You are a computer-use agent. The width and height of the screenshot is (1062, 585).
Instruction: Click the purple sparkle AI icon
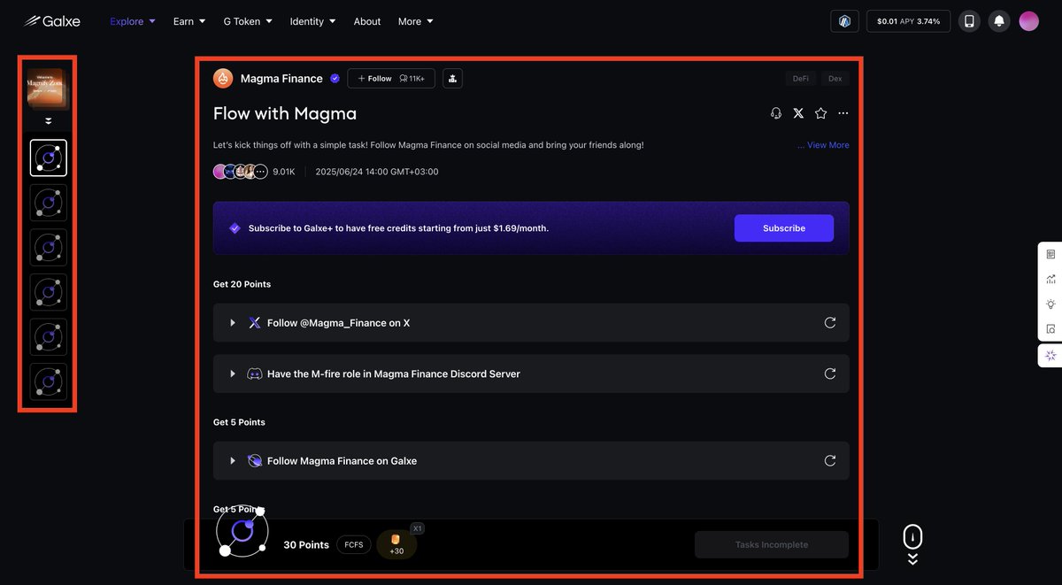point(1050,355)
